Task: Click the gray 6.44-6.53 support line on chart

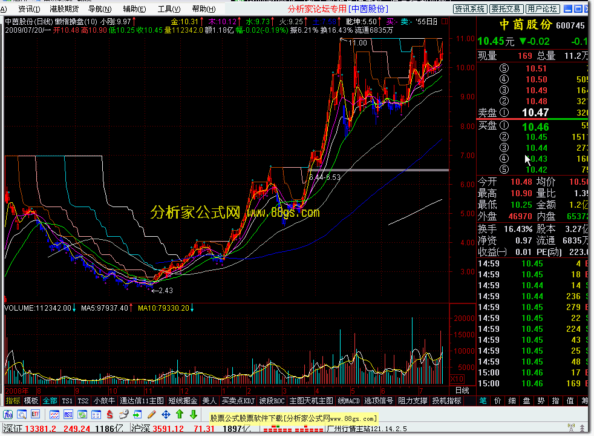Action: 379,170
